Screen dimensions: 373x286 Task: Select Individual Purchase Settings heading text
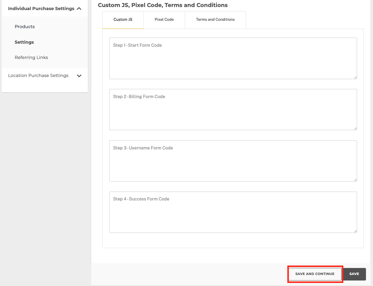41,9
